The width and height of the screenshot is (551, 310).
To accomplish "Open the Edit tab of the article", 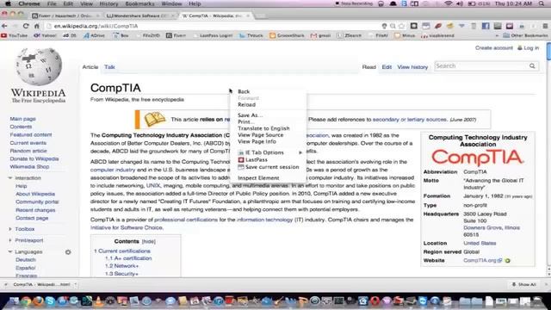I will (387, 67).
